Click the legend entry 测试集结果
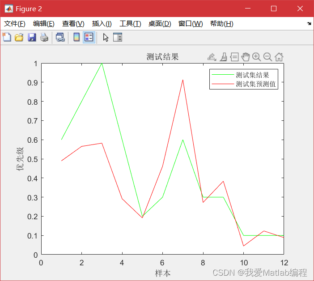Viewport: 314px width, 281px height. coord(252,75)
